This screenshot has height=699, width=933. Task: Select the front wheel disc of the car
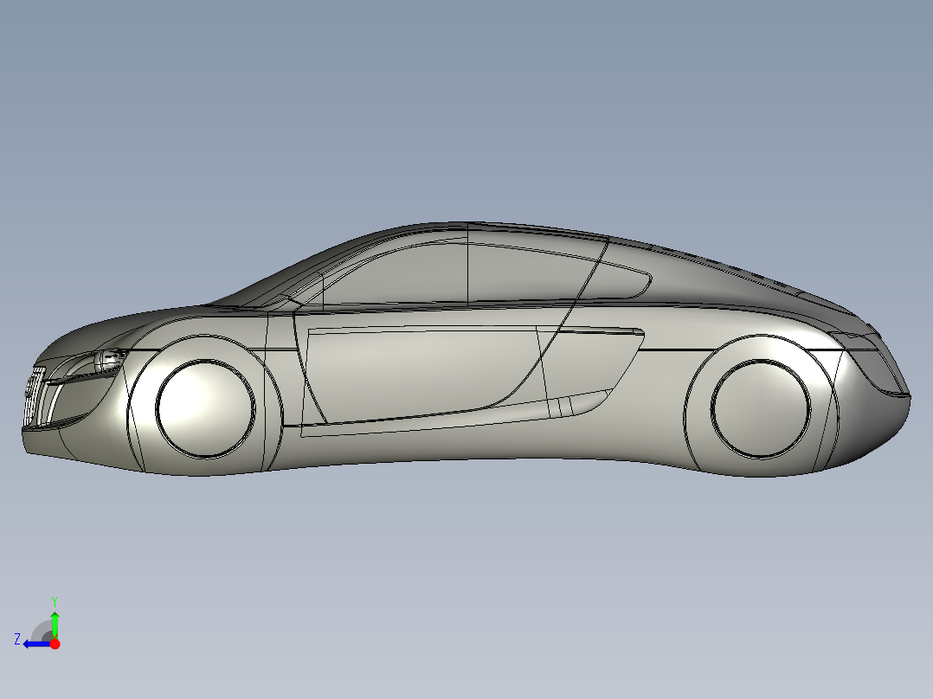[x=206, y=408]
